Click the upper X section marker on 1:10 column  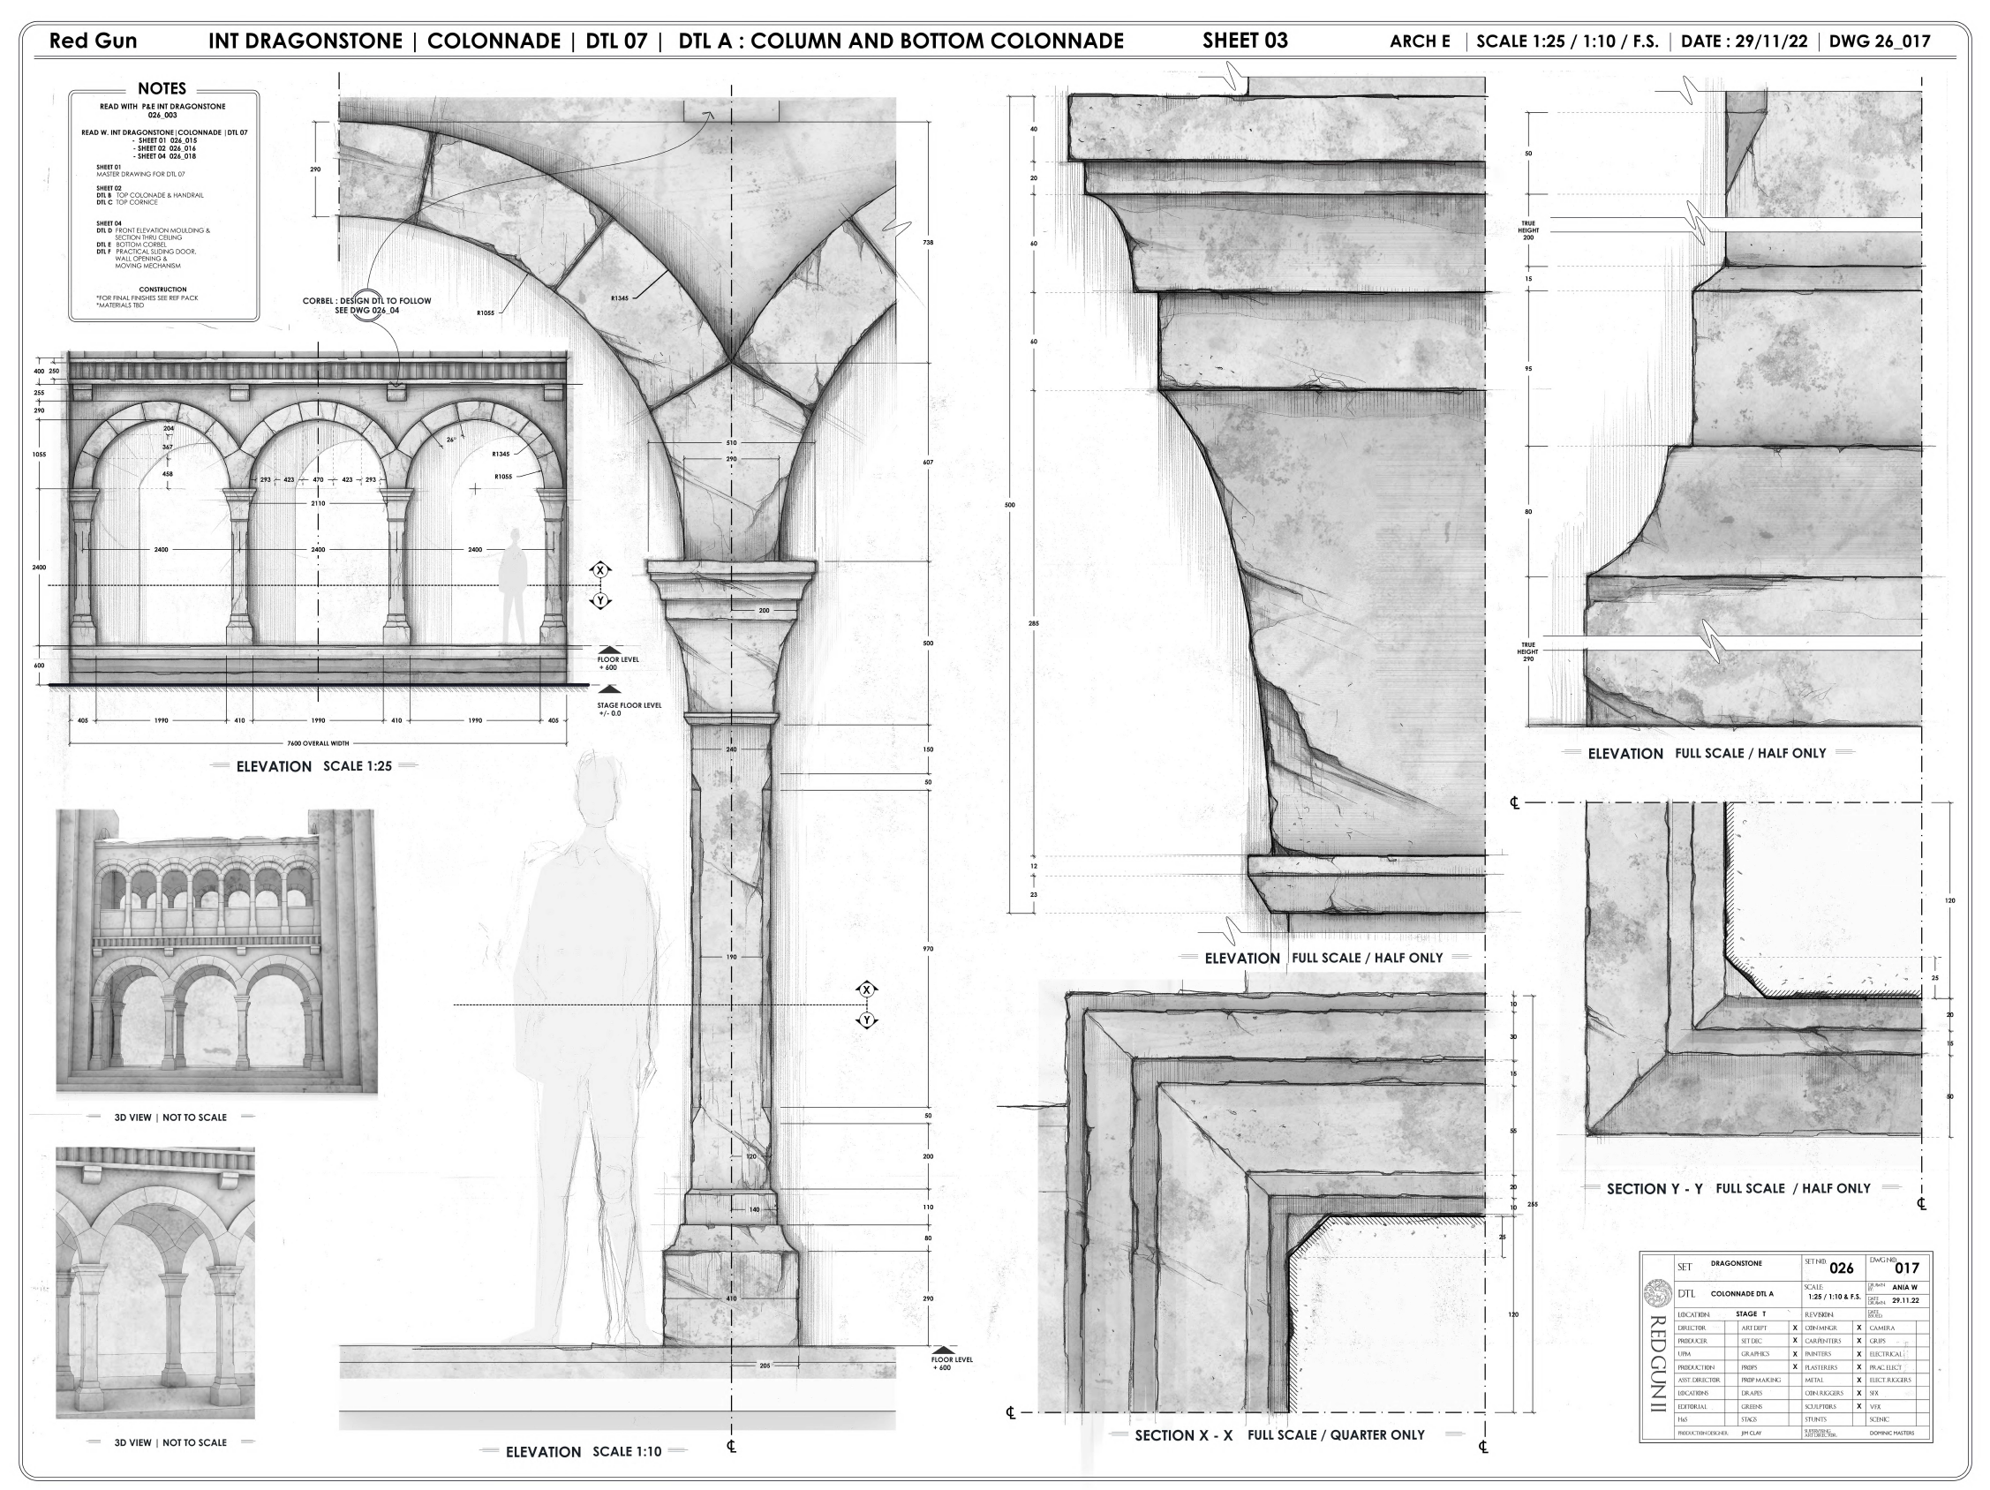866,990
